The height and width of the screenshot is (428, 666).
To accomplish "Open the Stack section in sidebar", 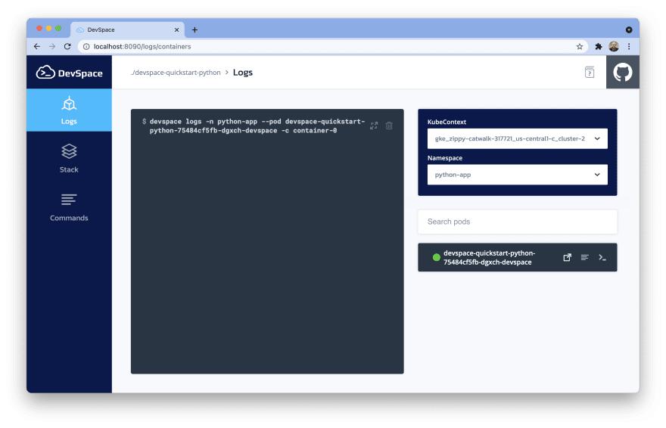I will 69,158.
